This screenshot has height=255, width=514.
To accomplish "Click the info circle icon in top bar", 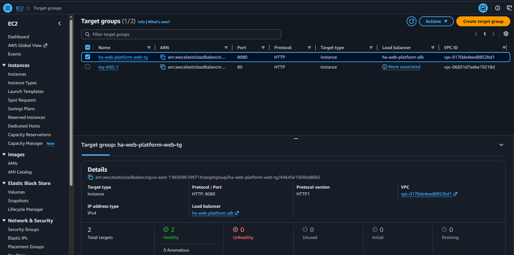I will click(498, 8).
